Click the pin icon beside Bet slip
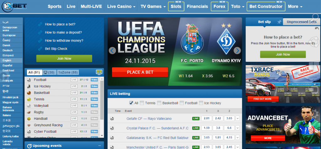The image size is (321, 149). point(279,22)
